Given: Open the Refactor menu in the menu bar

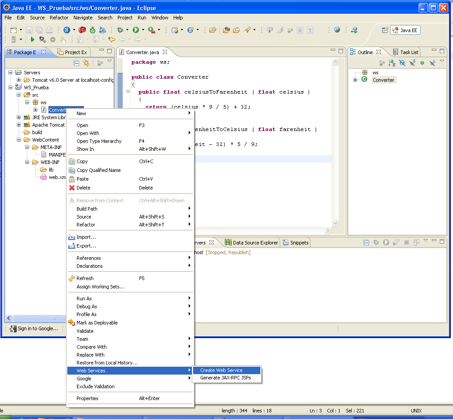Looking at the screenshot, I should (59, 18).
